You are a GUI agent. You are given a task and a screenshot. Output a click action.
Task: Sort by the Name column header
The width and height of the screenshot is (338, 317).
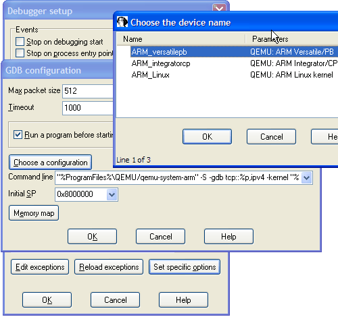(181, 39)
